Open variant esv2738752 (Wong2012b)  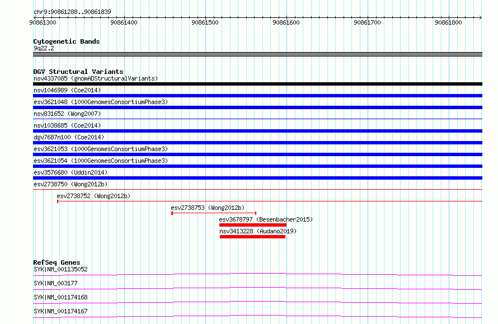tap(93, 196)
